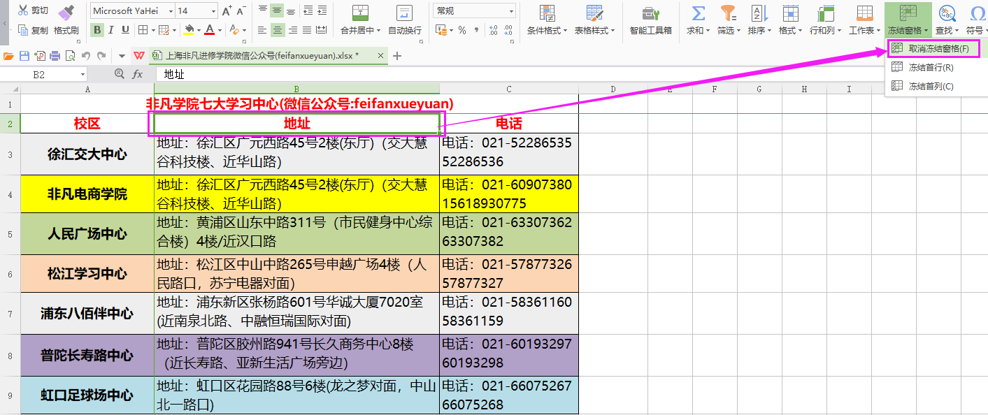988x415 pixels.
Task: Open the font size 14 dropdown
Action: [213, 11]
